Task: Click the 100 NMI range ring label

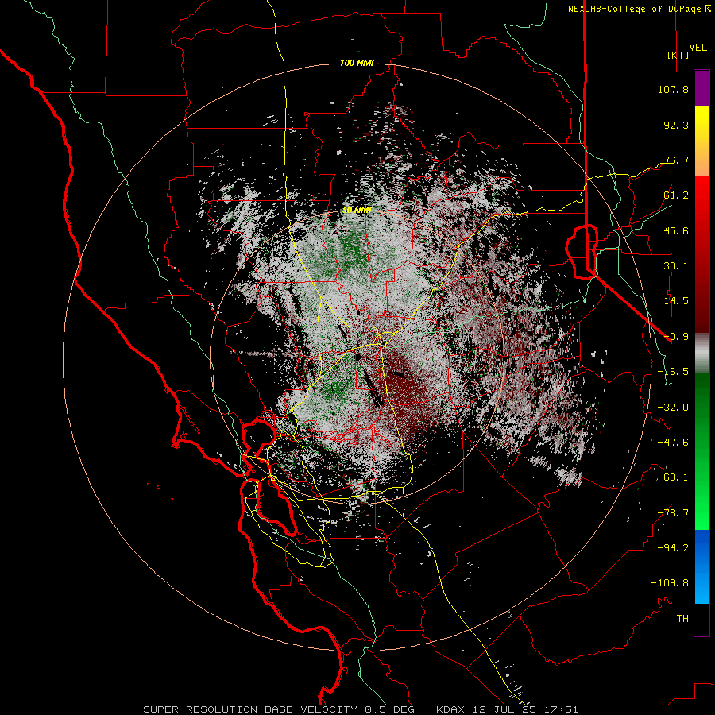Action: pos(357,63)
